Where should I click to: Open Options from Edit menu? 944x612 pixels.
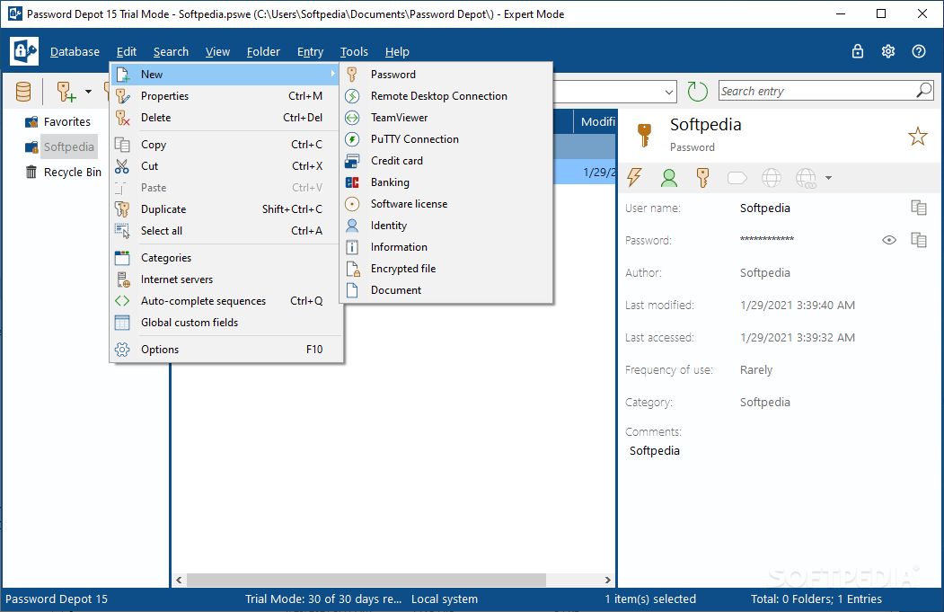tap(225, 350)
